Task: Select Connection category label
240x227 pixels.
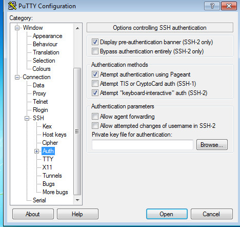Action: pyautogui.click(x=36, y=77)
